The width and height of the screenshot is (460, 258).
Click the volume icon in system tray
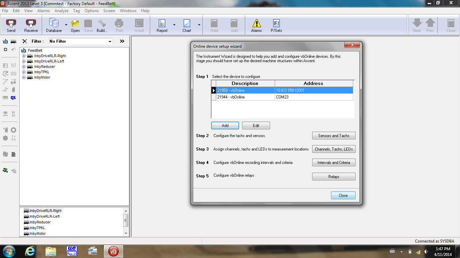click(426, 252)
